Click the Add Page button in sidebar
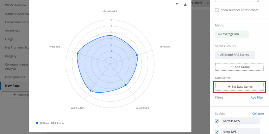The image size is (269, 134). coord(16,95)
